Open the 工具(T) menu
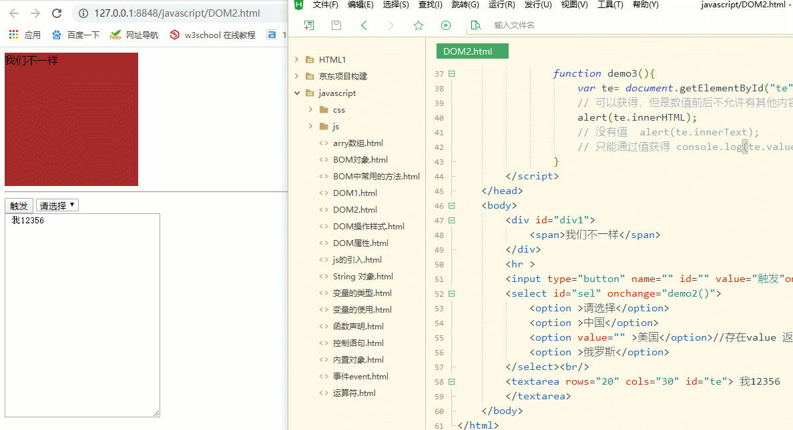The width and height of the screenshot is (793, 430). [x=610, y=5]
